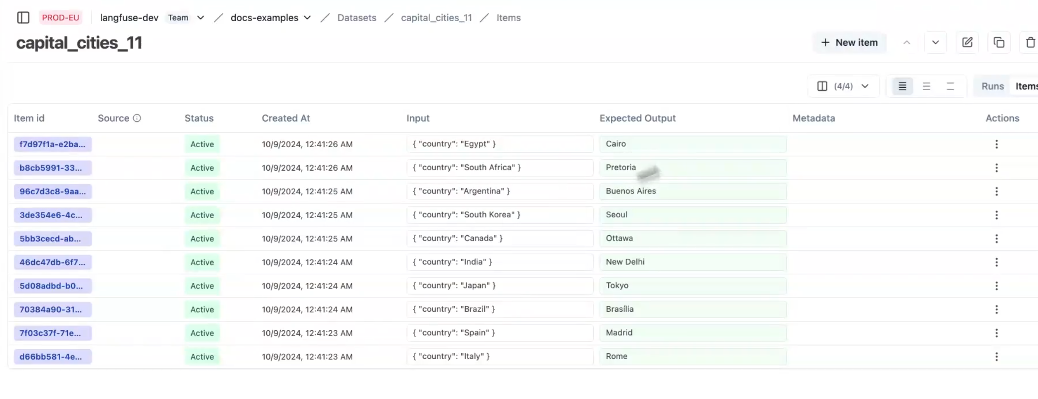1038x399 pixels.
Task: Open the columns (4/4) visibility dropdown
Action: tap(843, 86)
